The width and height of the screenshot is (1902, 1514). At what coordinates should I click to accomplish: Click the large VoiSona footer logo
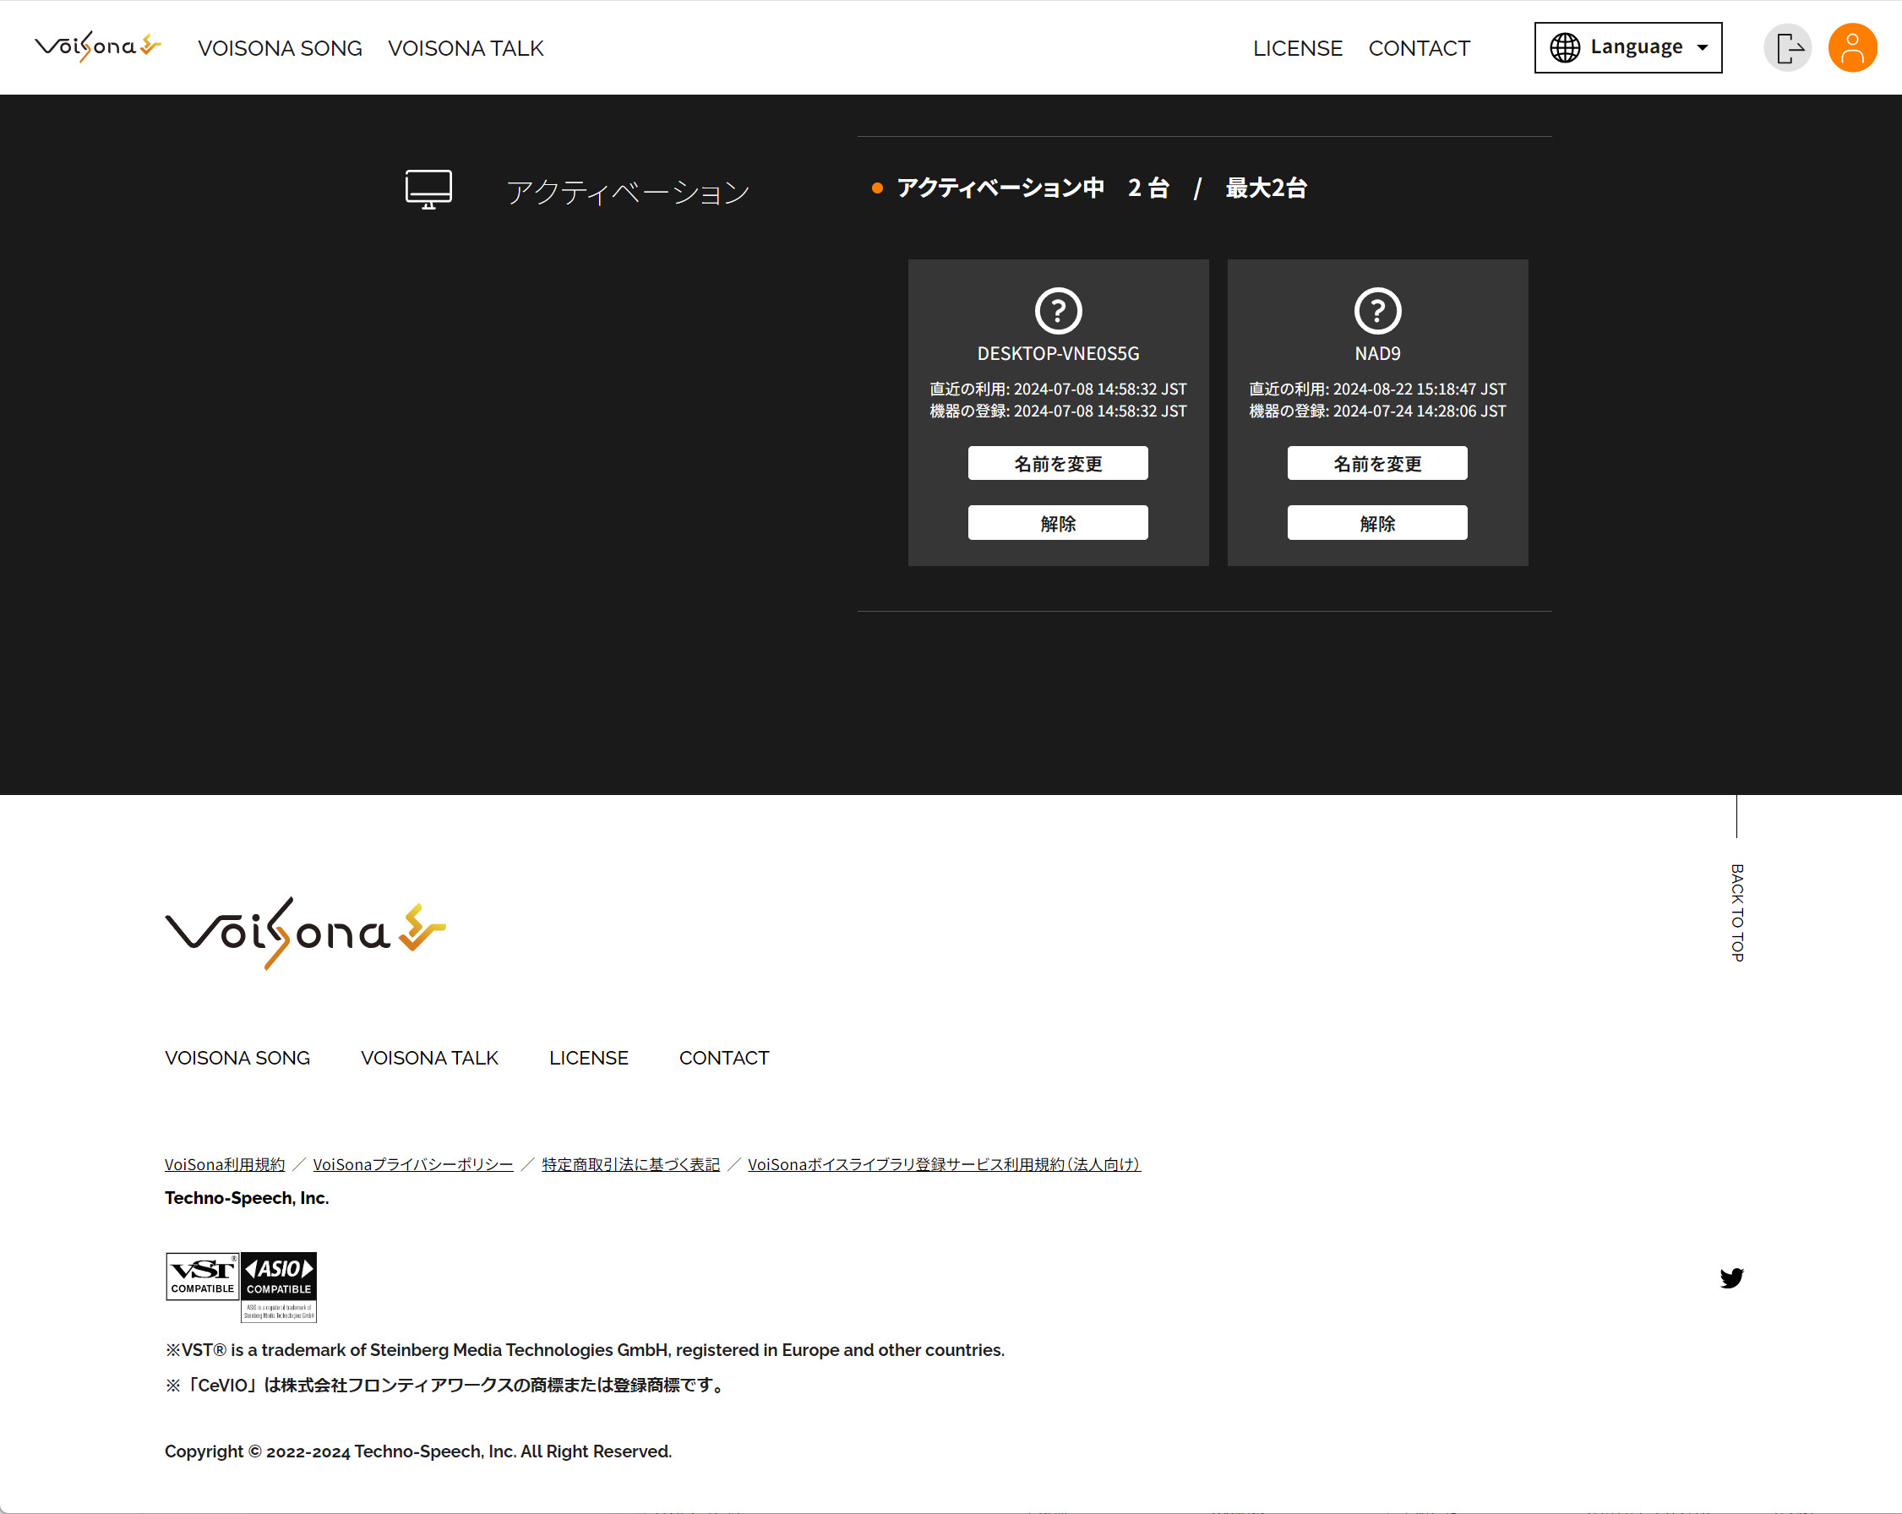[x=305, y=934]
